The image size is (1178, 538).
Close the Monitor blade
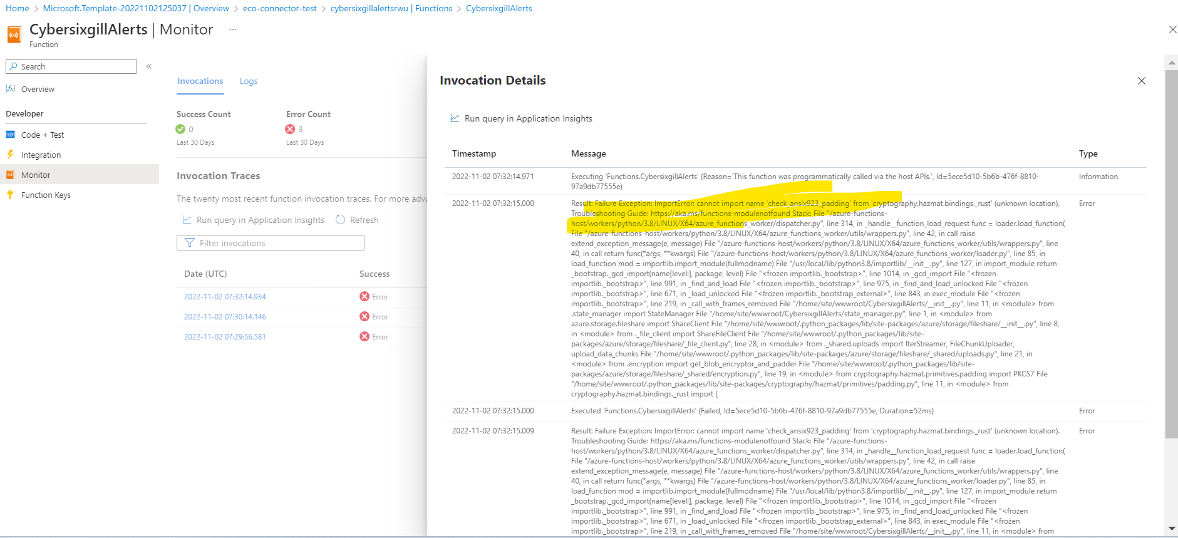click(x=1172, y=29)
